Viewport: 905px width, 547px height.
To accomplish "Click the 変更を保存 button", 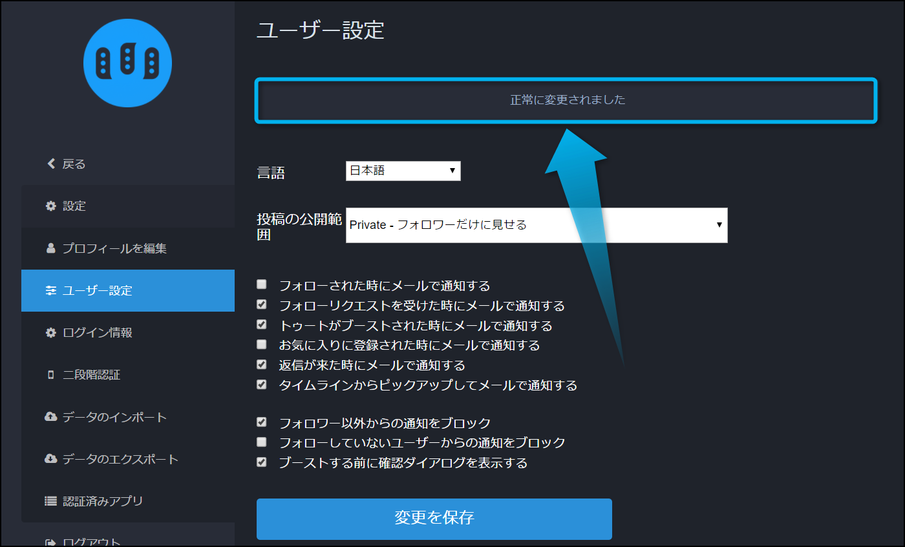I will click(x=434, y=519).
